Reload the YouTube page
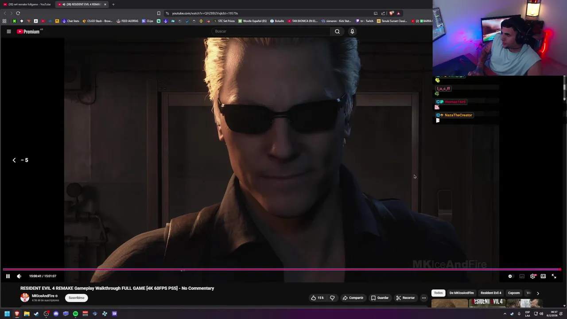The image size is (567, 319). click(18, 13)
